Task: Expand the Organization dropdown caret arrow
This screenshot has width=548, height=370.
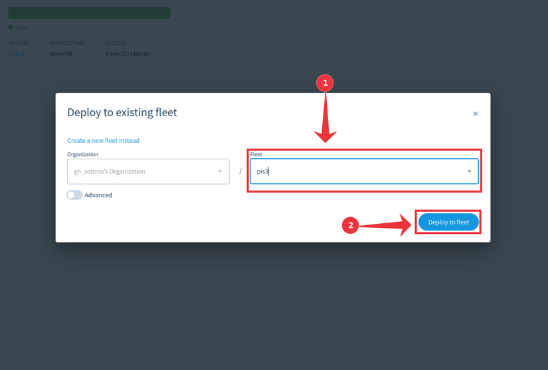Action: (x=220, y=171)
